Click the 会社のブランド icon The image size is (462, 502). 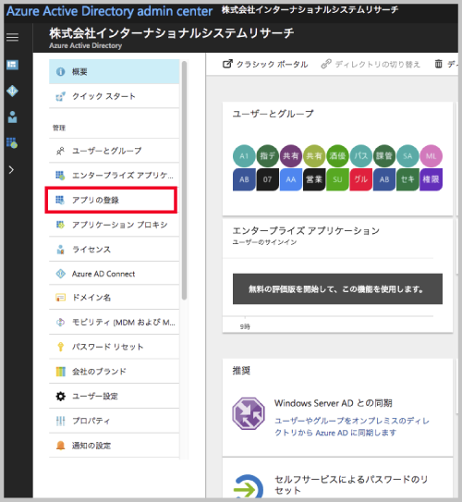point(60,372)
